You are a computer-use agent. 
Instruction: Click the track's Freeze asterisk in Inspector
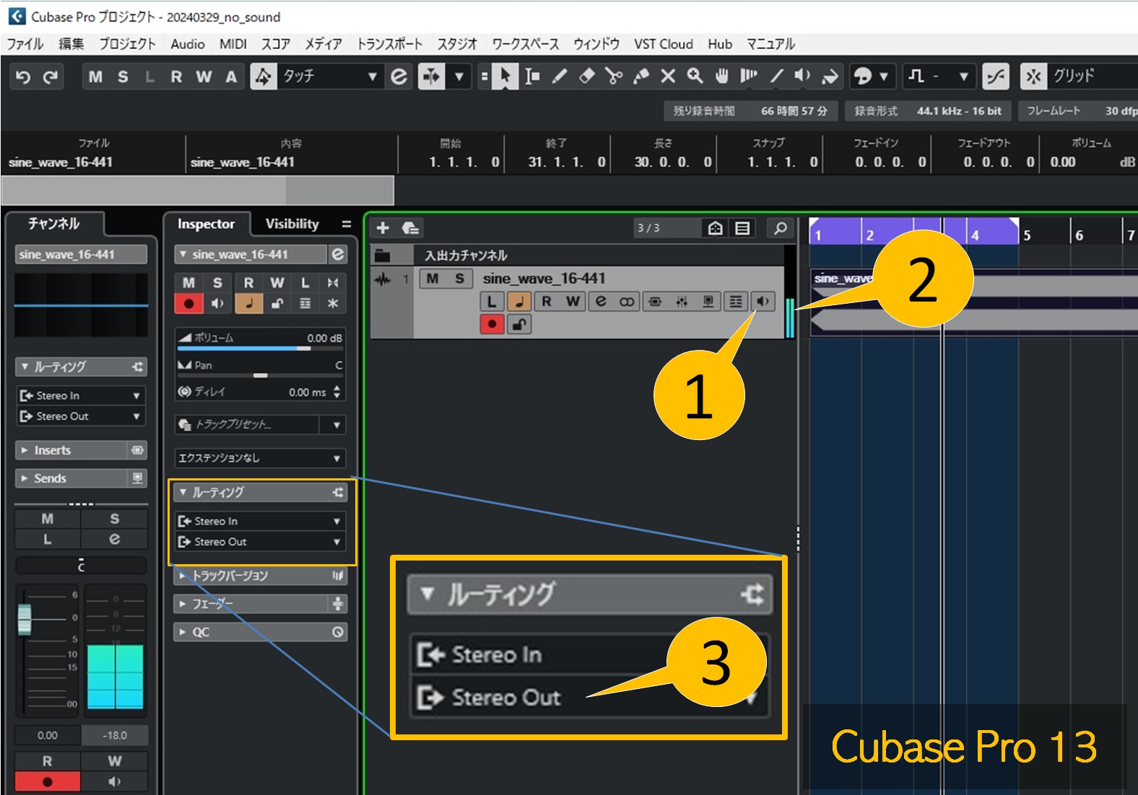coord(333,304)
